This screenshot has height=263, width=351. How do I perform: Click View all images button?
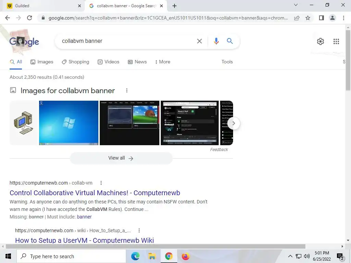pyautogui.click(x=121, y=158)
